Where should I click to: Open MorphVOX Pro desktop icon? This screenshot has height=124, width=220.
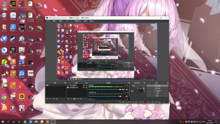point(22,6)
